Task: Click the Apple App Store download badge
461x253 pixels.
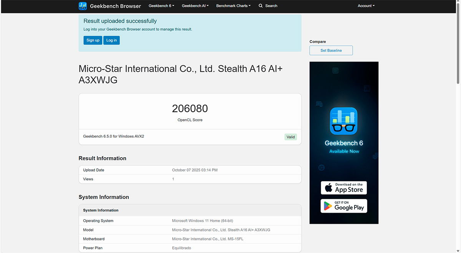Action: click(x=344, y=188)
